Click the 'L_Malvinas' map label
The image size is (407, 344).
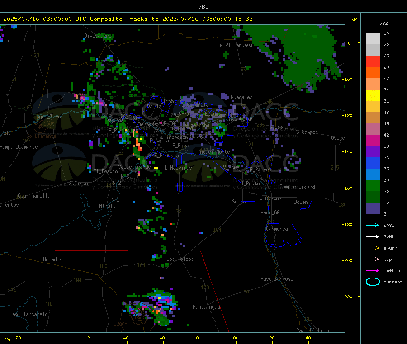[178, 168]
